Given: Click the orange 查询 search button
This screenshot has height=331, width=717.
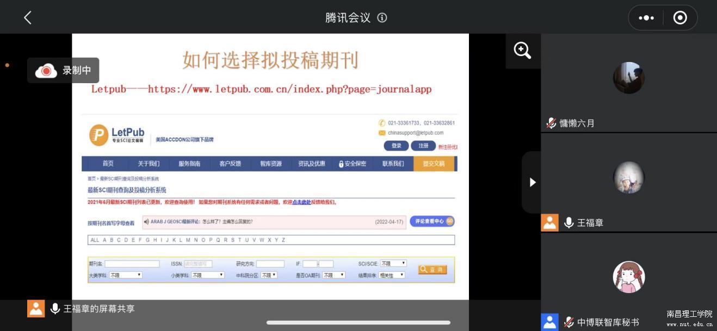Looking at the screenshot, I should point(432,270).
